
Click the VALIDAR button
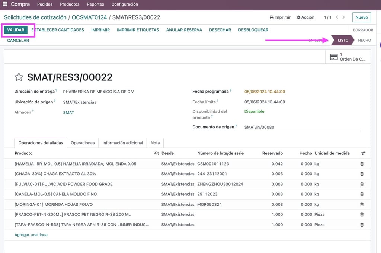point(16,30)
